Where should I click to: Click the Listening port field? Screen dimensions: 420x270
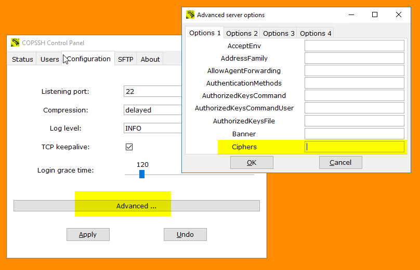click(x=152, y=91)
